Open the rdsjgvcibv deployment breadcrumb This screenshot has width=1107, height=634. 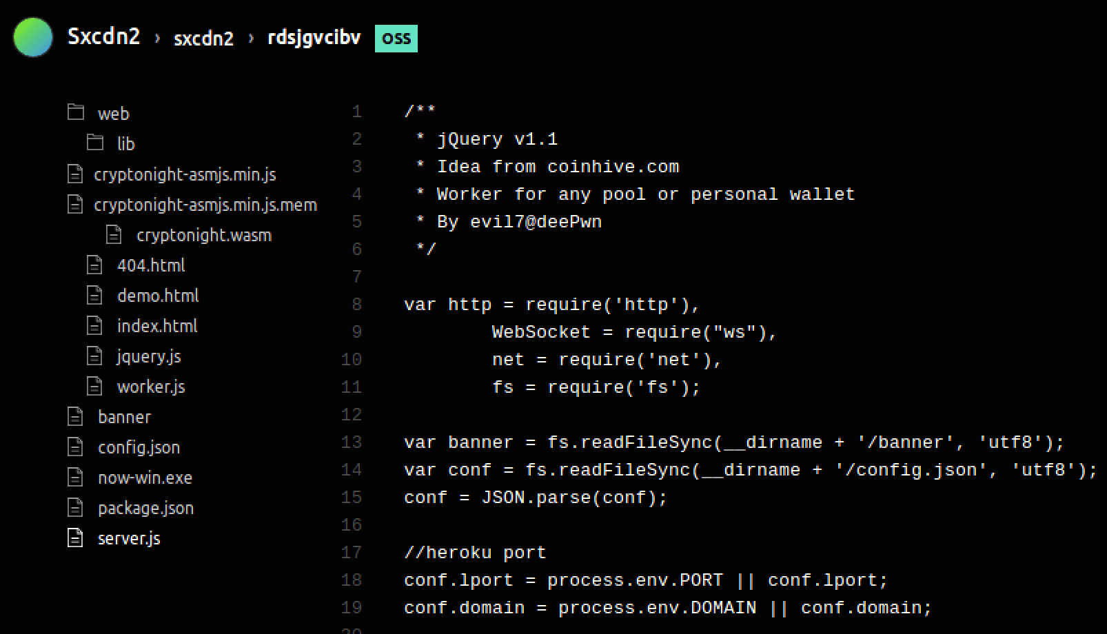pos(314,37)
